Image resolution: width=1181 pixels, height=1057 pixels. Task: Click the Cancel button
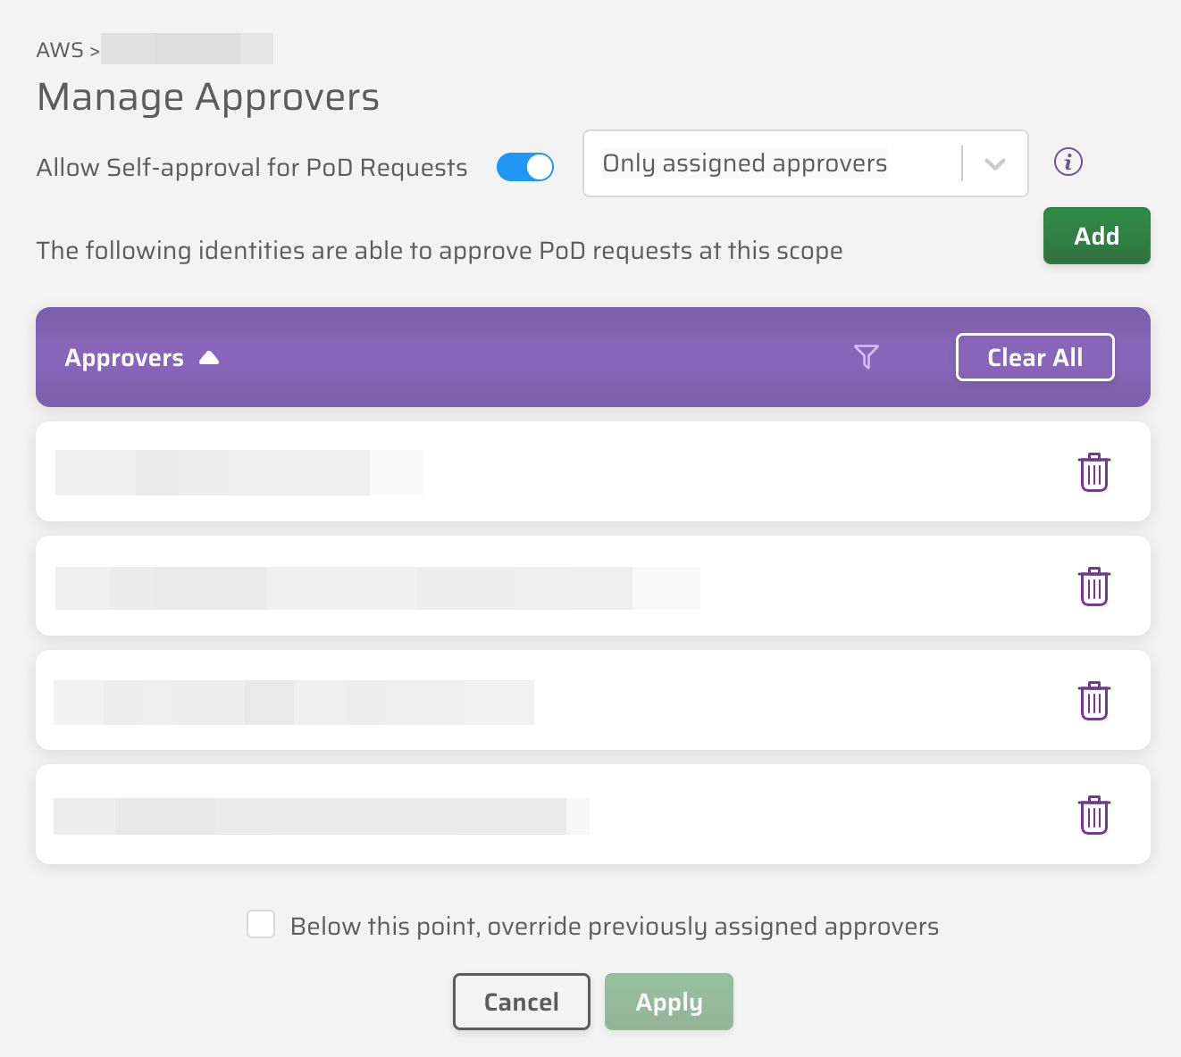point(521,1002)
